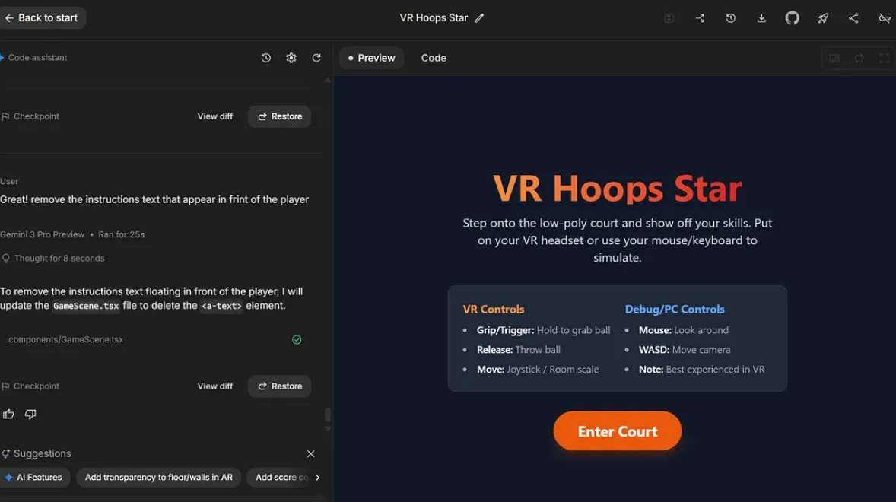Close the Suggestions section
This screenshot has width=896, height=502.
[310, 454]
